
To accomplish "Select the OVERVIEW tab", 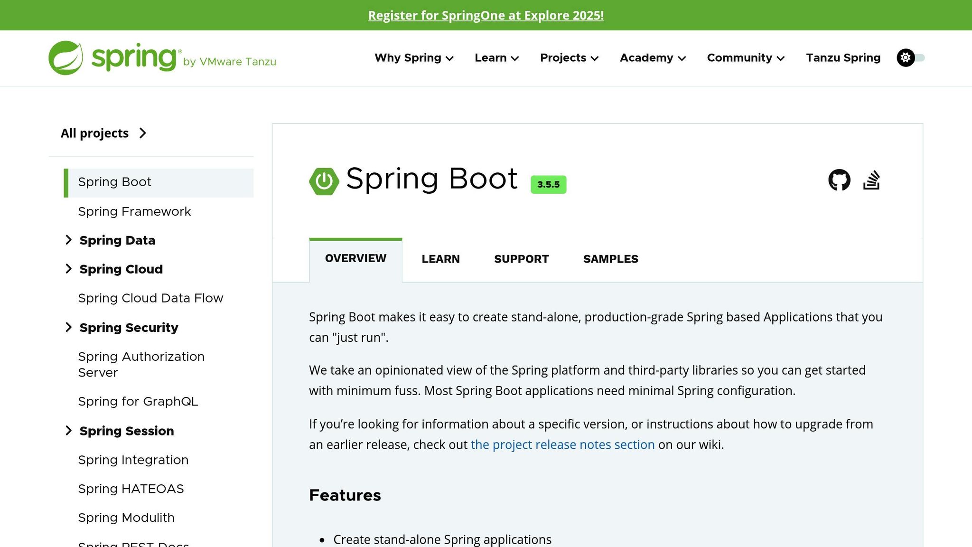I will (355, 259).
